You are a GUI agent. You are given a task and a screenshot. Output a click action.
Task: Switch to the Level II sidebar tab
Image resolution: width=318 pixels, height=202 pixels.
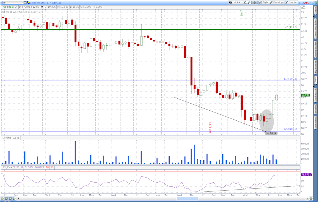pos(316,109)
